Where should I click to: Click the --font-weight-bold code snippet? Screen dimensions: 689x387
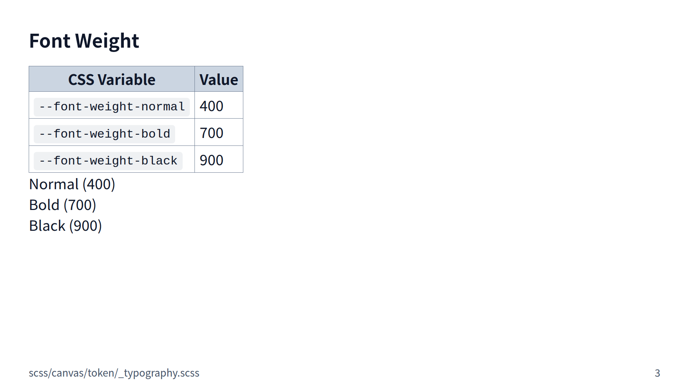[104, 134]
